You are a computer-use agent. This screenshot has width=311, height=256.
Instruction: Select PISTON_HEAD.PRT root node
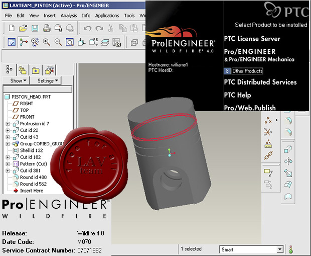coord(31,97)
